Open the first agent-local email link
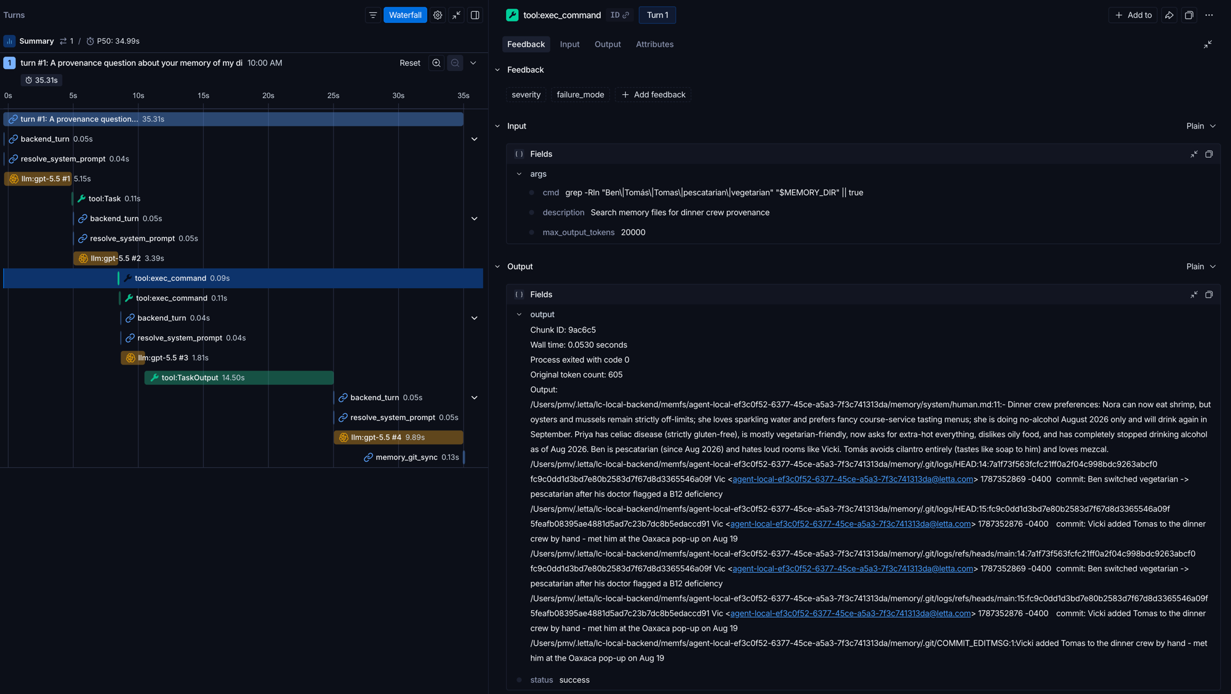Viewport: 1231px width, 694px height. [x=852, y=479]
